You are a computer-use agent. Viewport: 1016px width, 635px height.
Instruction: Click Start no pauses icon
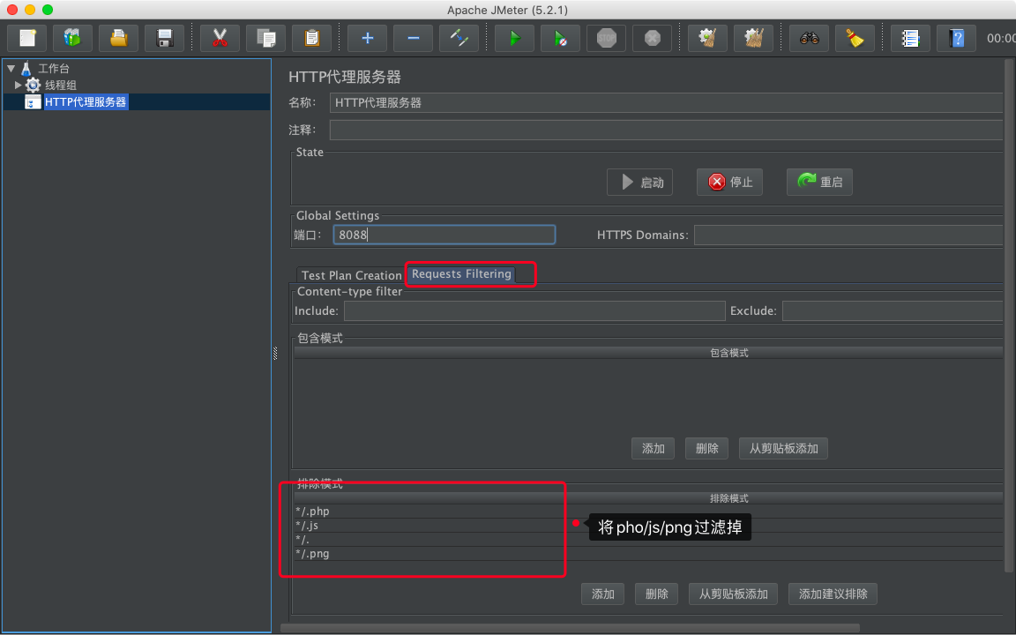pos(561,38)
